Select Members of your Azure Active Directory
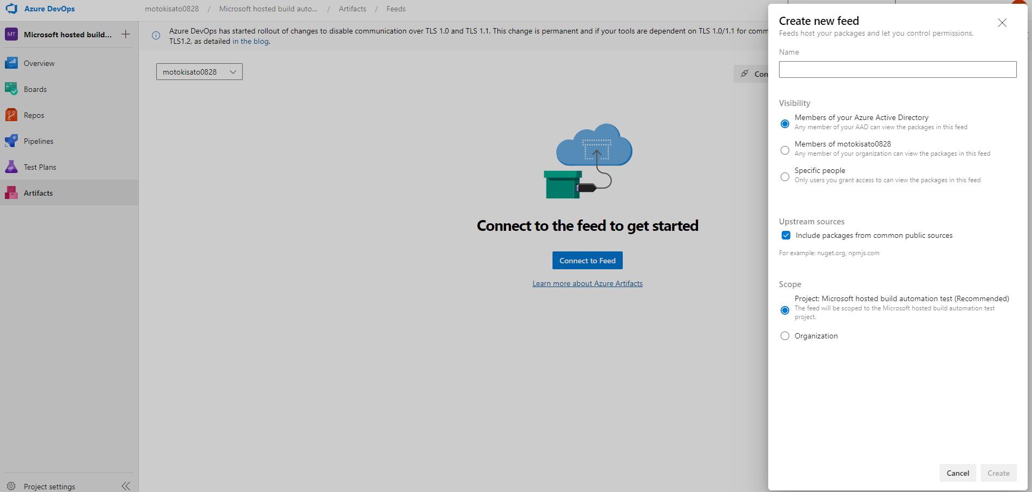 point(785,124)
